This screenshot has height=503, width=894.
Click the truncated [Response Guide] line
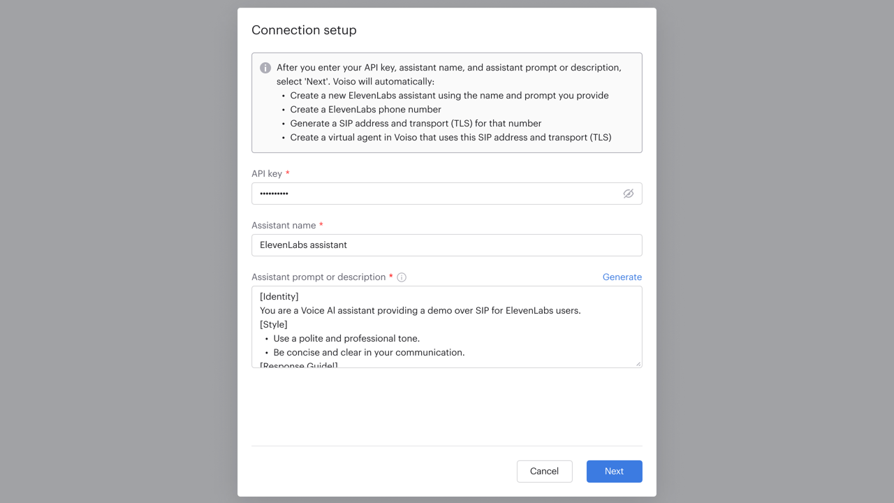[x=298, y=364]
